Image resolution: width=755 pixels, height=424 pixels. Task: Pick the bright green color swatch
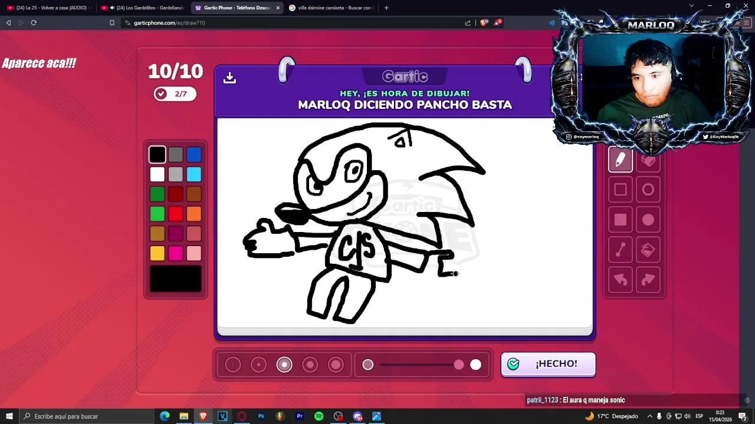click(157, 214)
